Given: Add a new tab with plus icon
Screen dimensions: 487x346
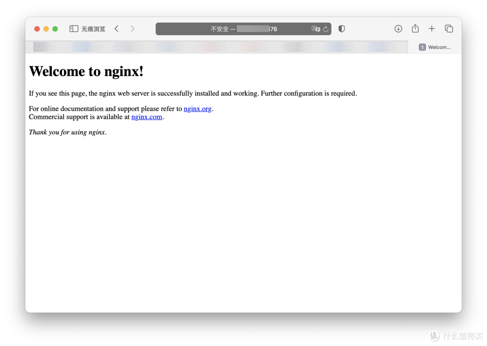Looking at the screenshot, I should click(432, 29).
